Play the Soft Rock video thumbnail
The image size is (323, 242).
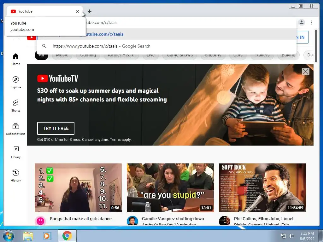click(x=262, y=187)
